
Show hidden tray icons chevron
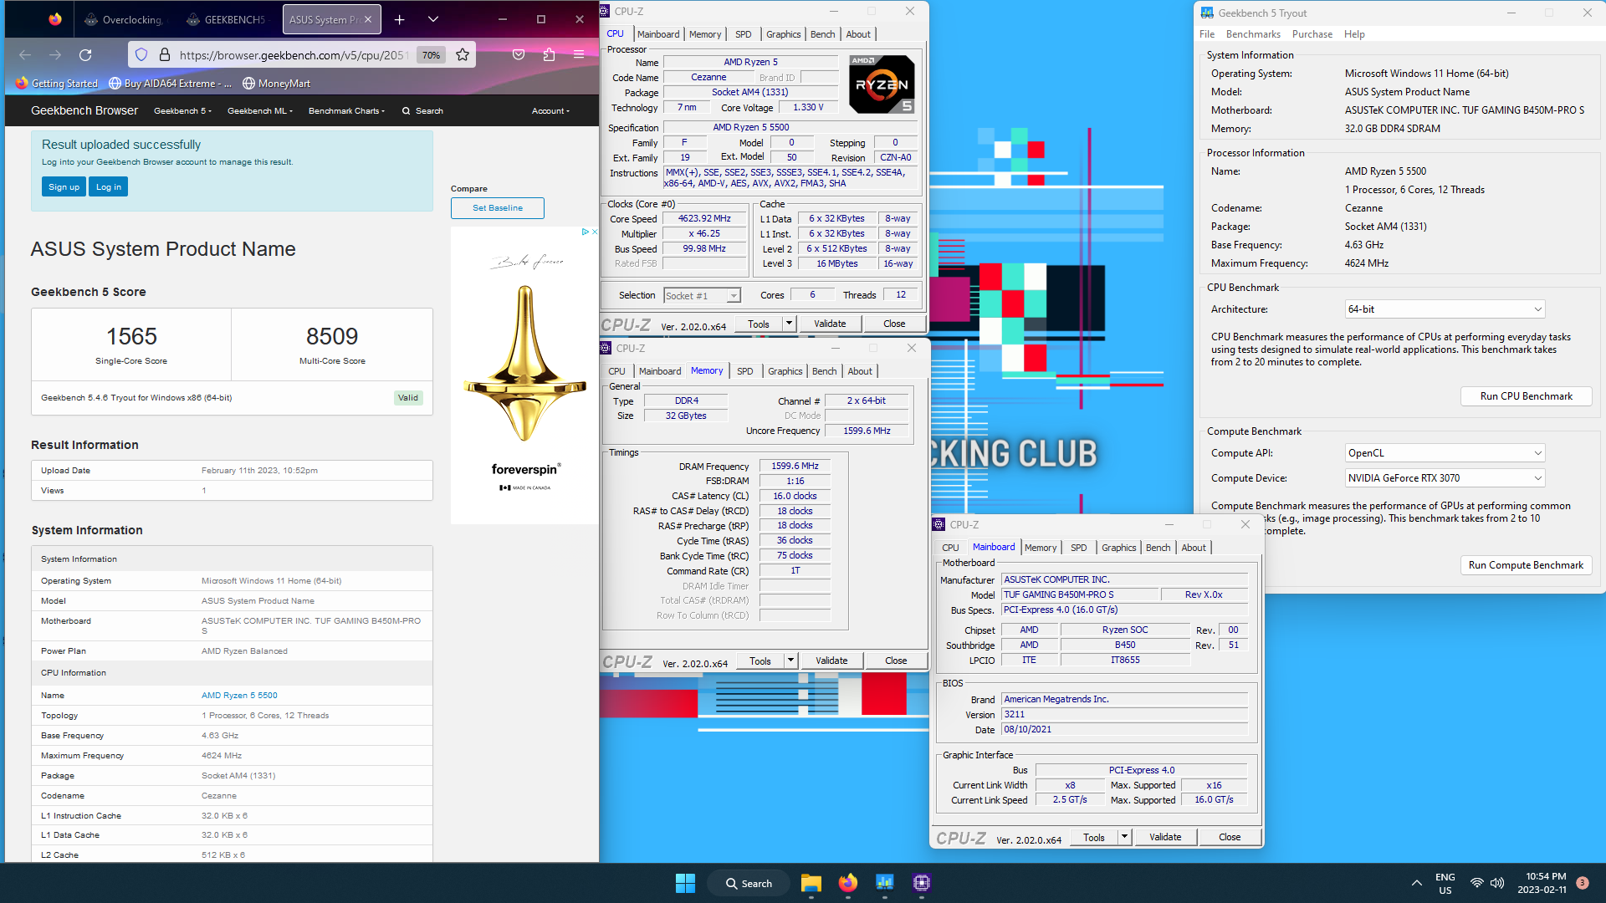click(x=1416, y=883)
